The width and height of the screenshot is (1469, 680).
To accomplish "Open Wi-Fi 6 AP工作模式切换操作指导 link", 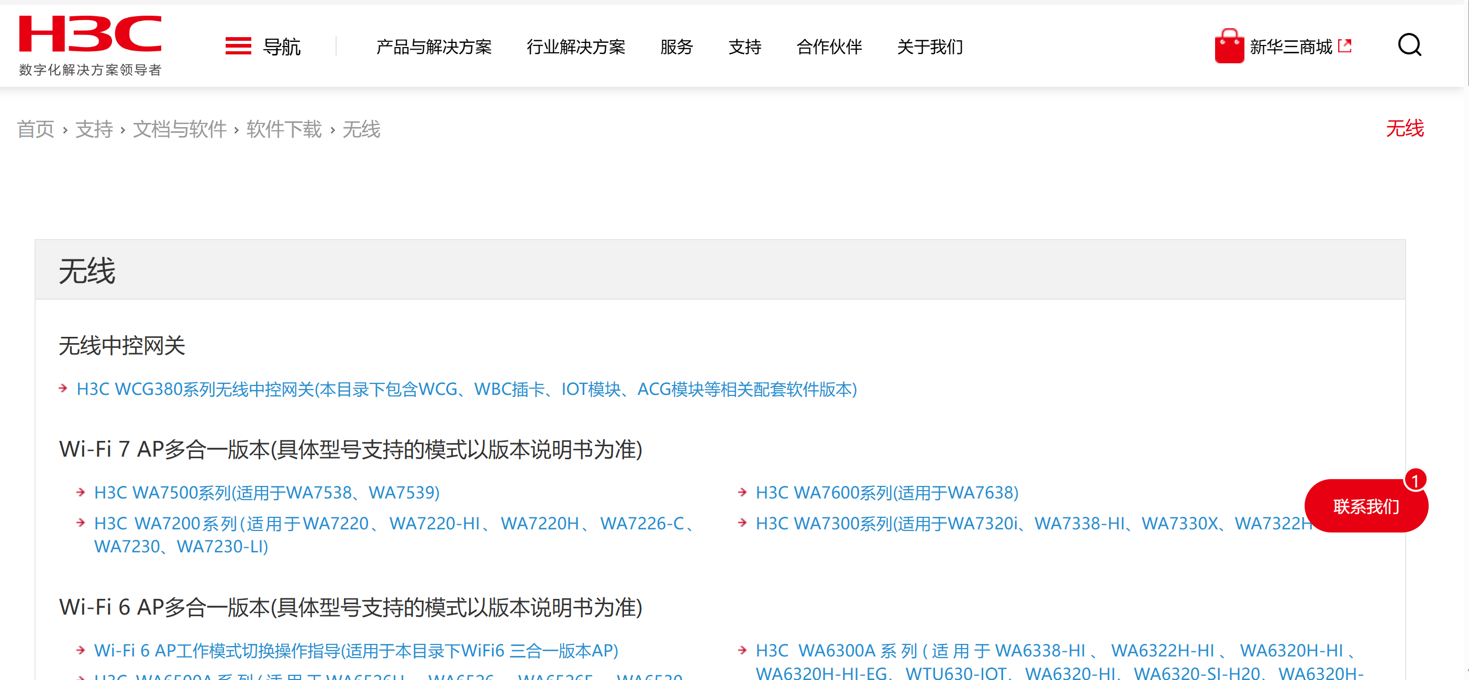I will 356,650.
